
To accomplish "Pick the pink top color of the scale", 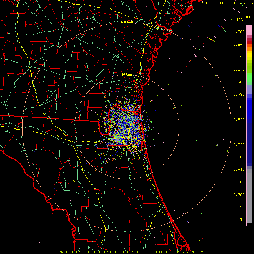I will pyautogui.click(x=249, y=30).
